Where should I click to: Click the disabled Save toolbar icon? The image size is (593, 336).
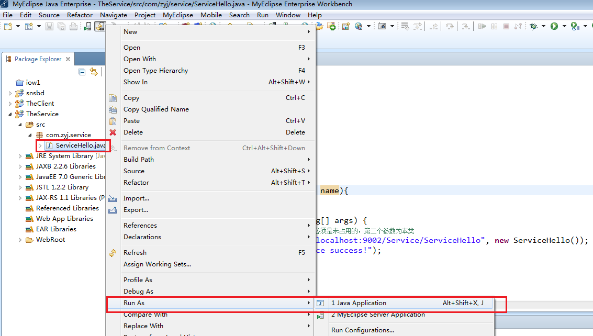[49, 26]
